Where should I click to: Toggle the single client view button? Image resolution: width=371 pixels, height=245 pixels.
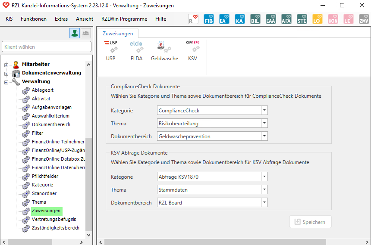tap(75, 33)
